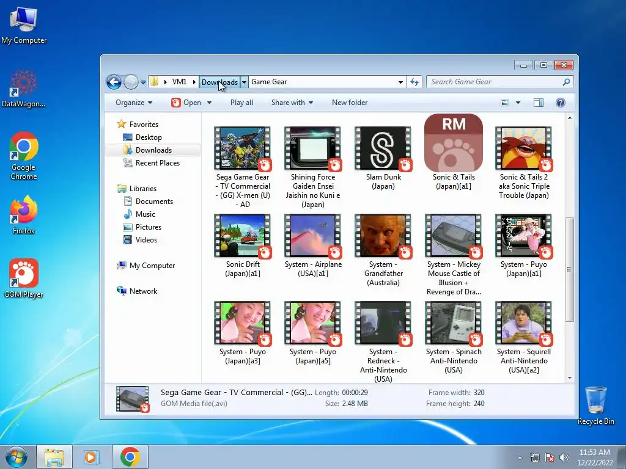Open the Music library
The image size is (626, 469).
145,214
